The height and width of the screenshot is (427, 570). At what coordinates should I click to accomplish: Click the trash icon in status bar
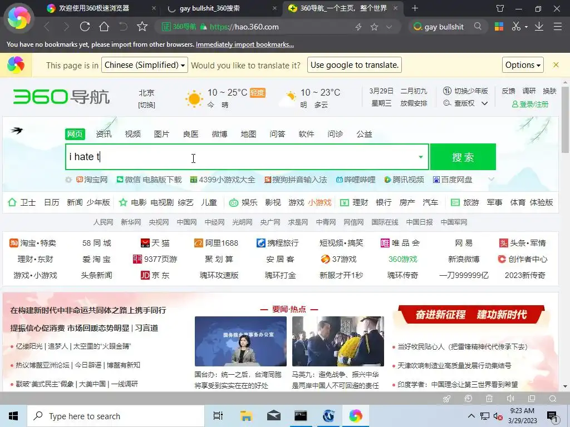pos(489,399)
